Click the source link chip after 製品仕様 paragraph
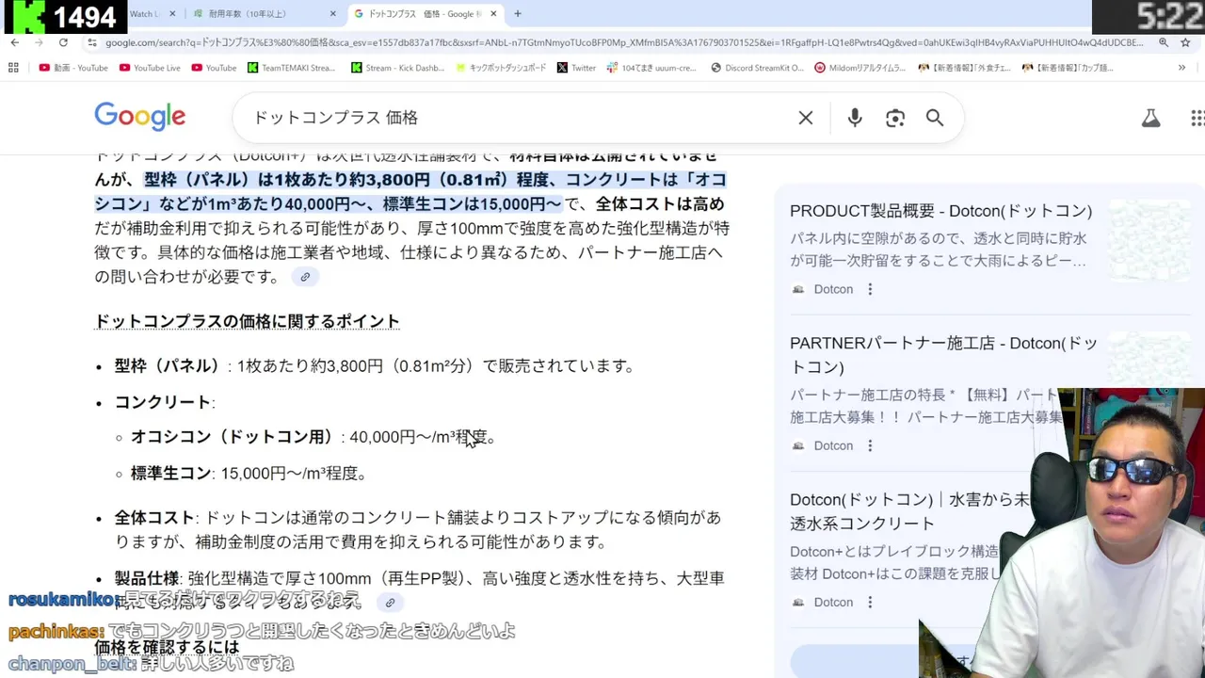Viewport: 1205px width, 678px height. click(x=390, y=603)
